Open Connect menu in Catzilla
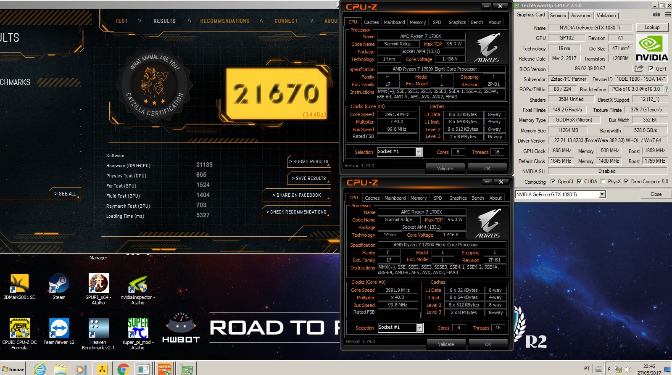The height and width of the screenshot is (375, 672). tap(286, 21)
